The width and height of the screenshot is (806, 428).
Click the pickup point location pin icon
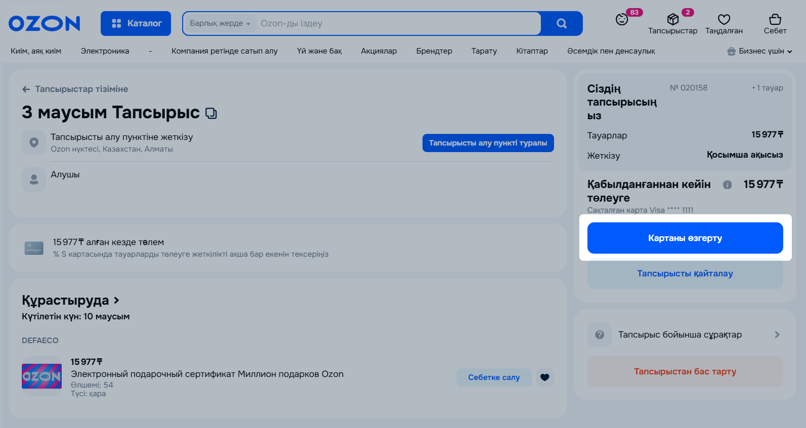point(34,142)
